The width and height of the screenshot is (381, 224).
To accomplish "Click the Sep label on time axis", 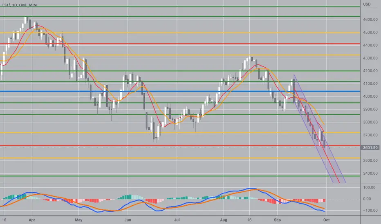I will pyautogui.click(x=277, y=220).
